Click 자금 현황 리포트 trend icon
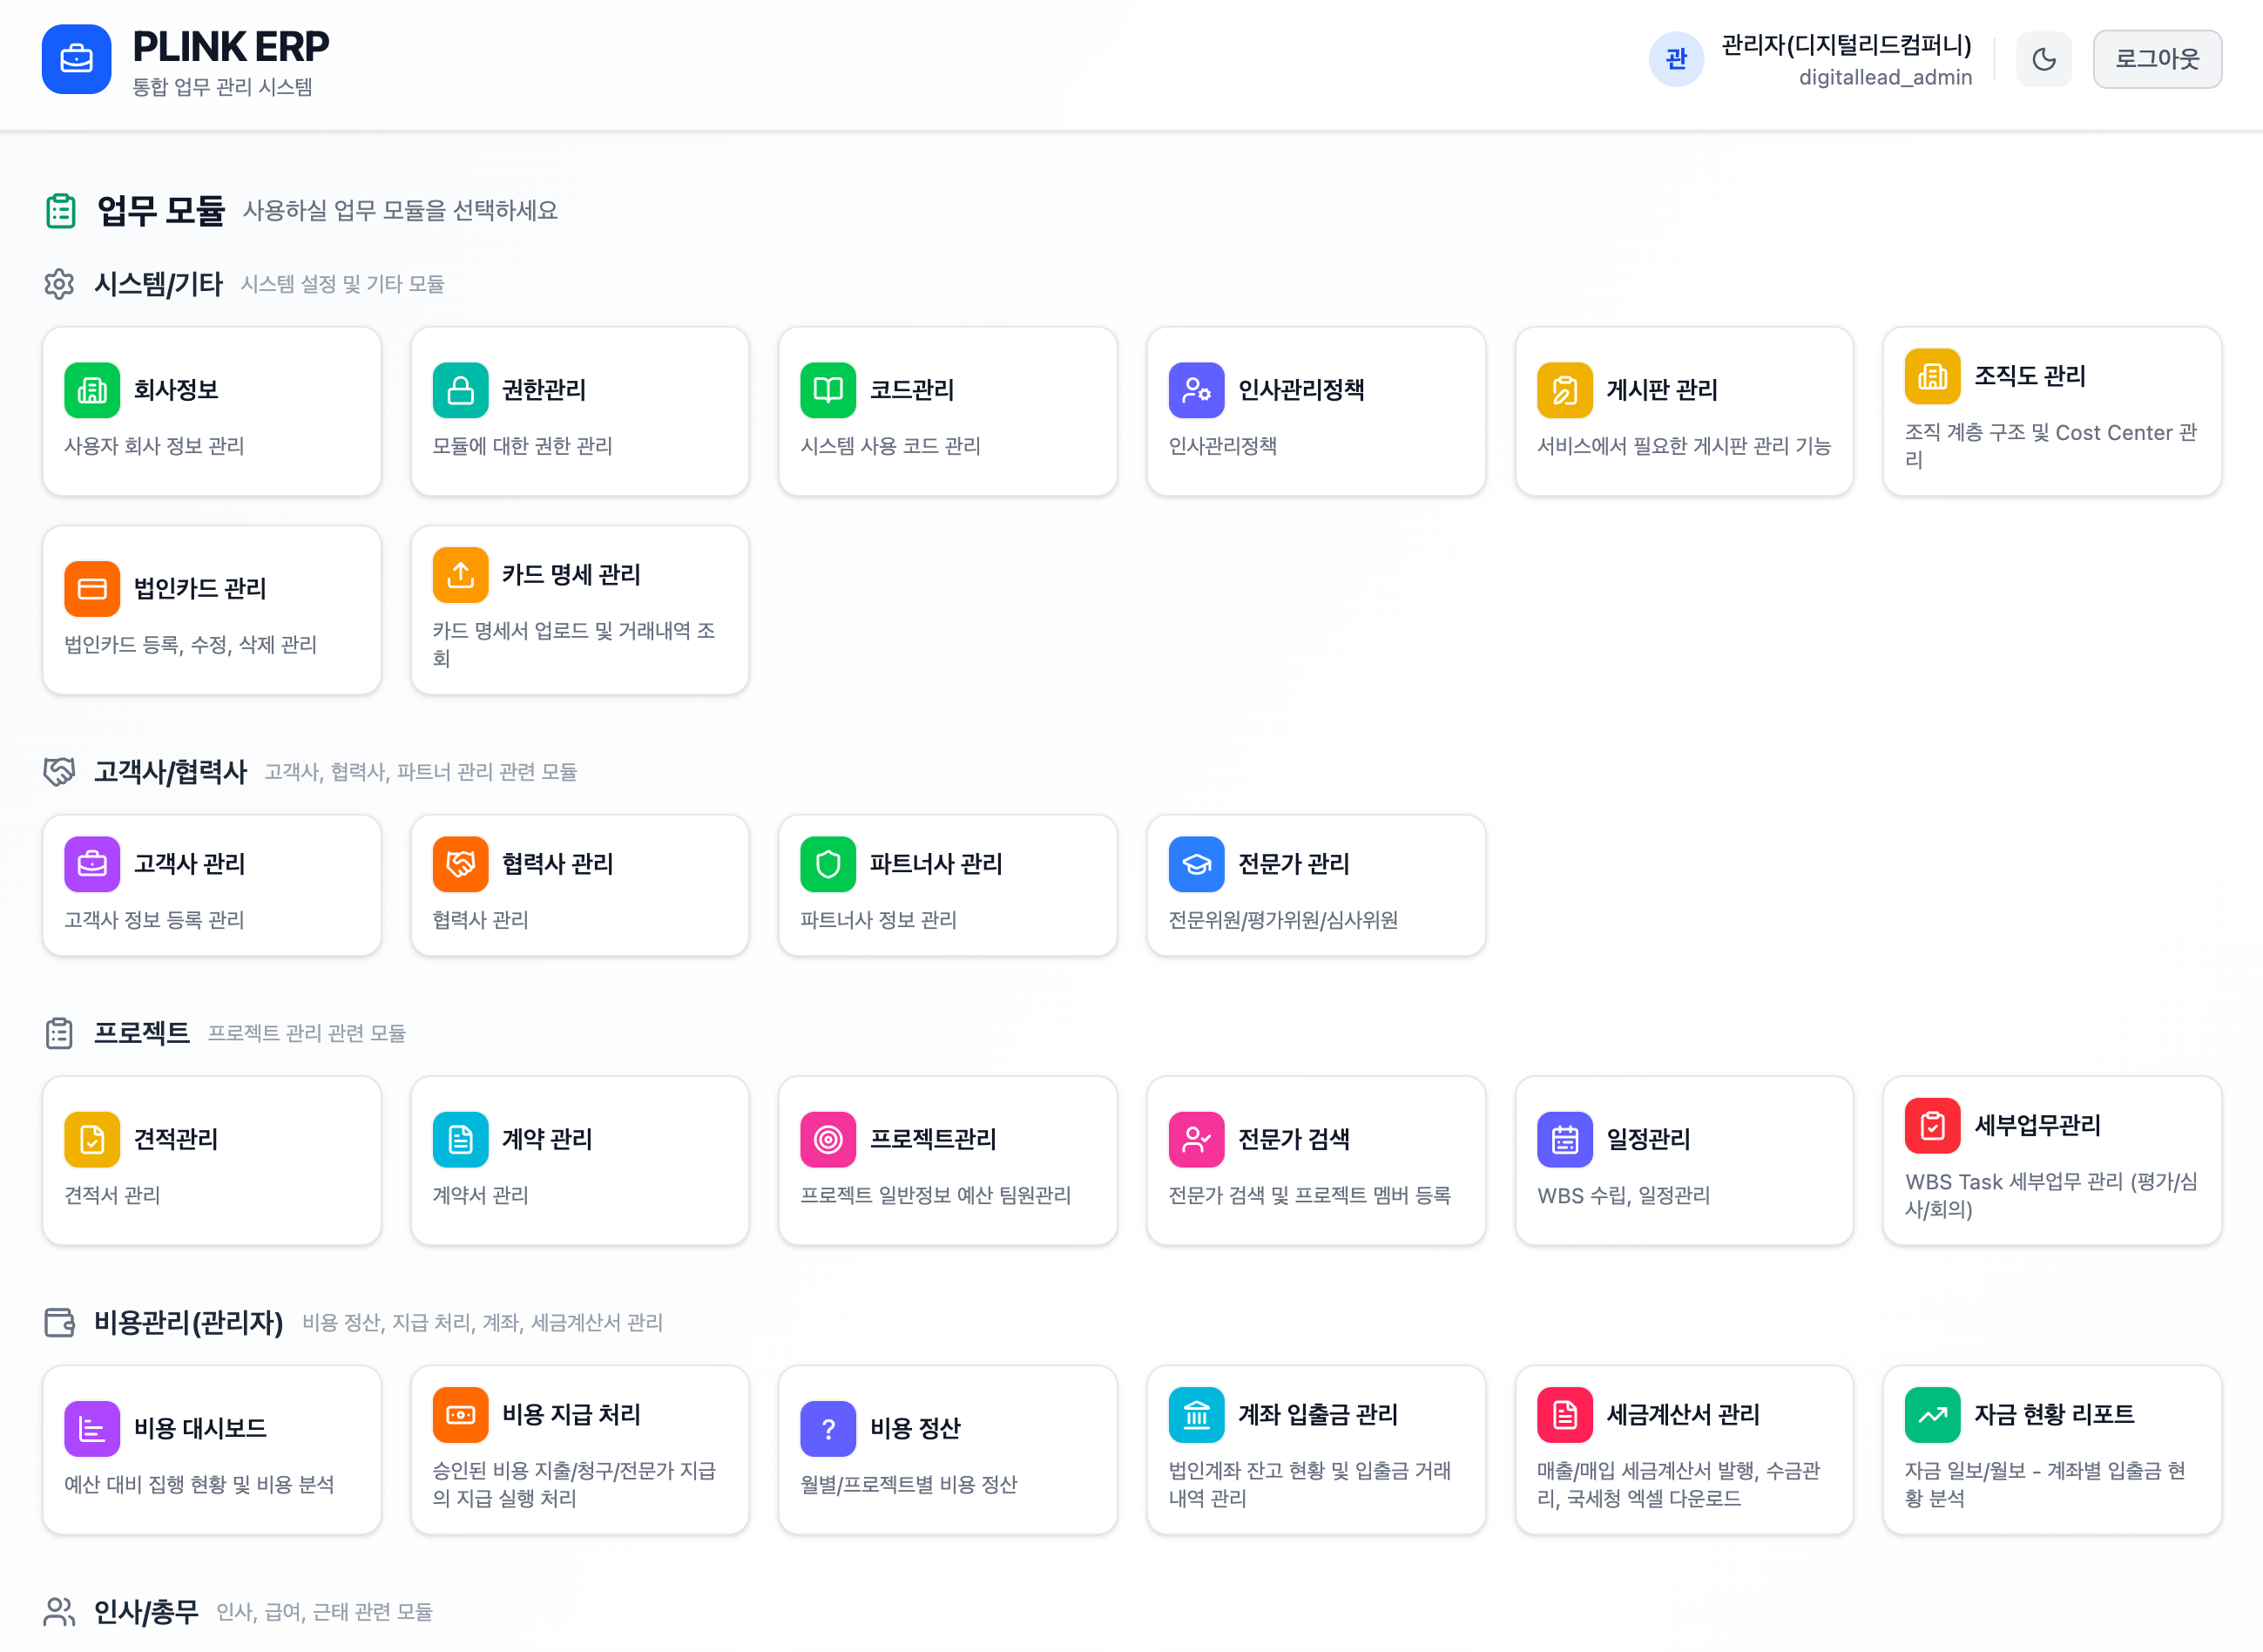The height and width of the screenshot is (1652, 2263). 1931,1415
